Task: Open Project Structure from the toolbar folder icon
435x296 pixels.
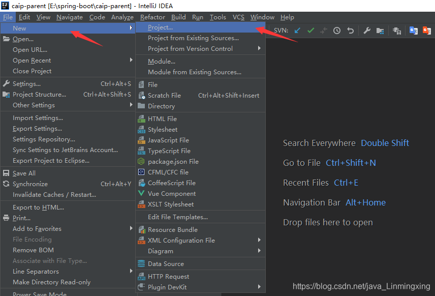Action: [380, 31]
